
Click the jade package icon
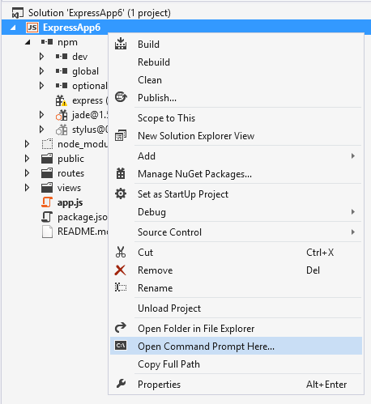(x=62, y=115)
